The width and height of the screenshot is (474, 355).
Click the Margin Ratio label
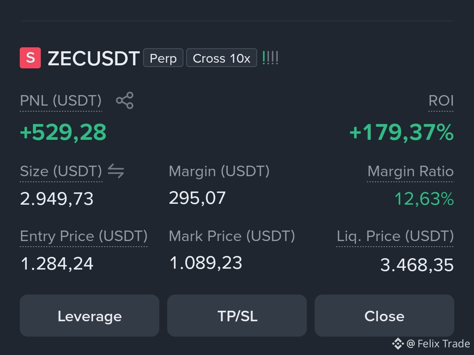[410, 171]
